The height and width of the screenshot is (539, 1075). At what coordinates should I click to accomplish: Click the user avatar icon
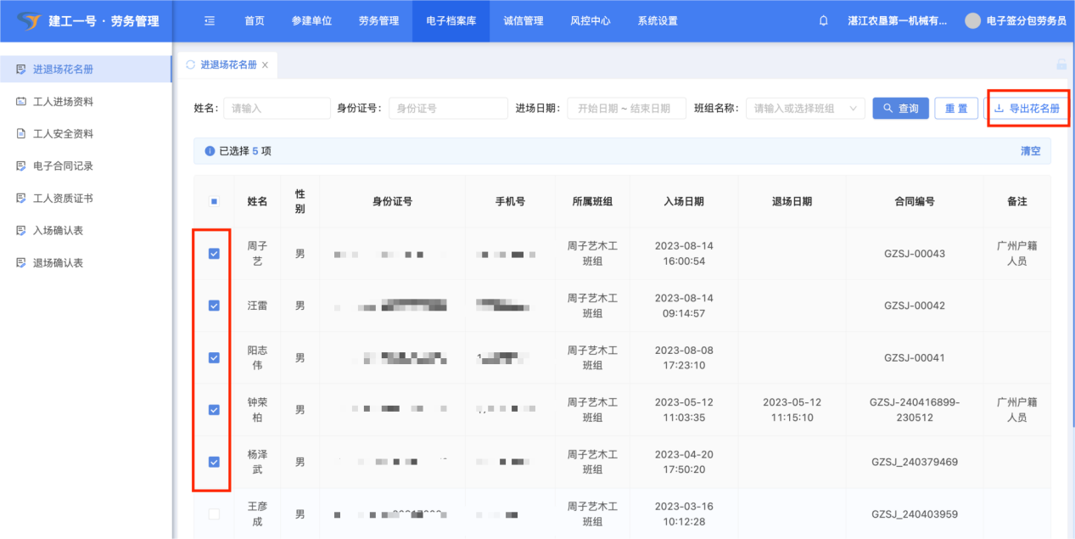point(972,21)
